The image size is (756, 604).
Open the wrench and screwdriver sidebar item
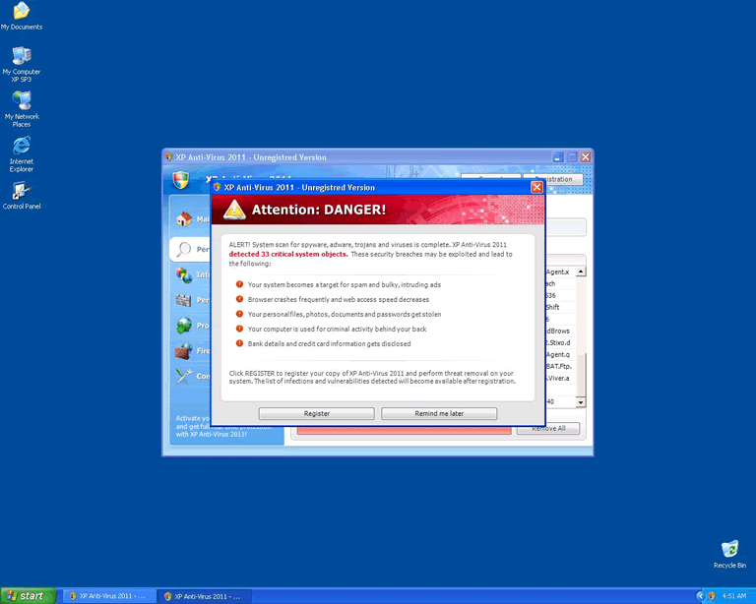[x=183, y=376]
